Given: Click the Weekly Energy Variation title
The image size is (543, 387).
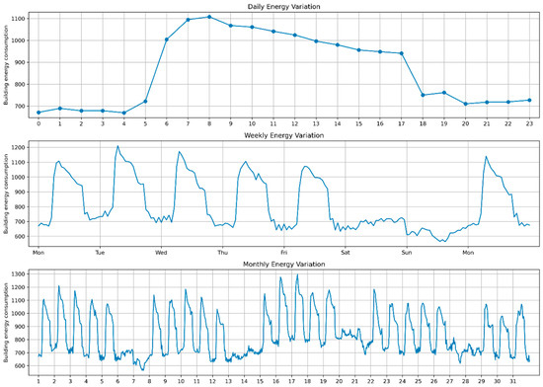Looking at the screenshot, I should click(x=283, y=135).
